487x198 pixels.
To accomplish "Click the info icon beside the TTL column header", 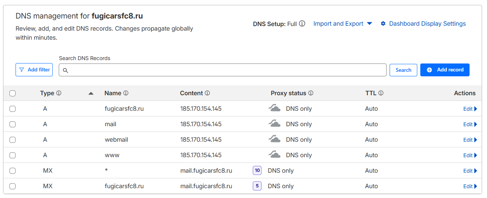I will (381, 93).
